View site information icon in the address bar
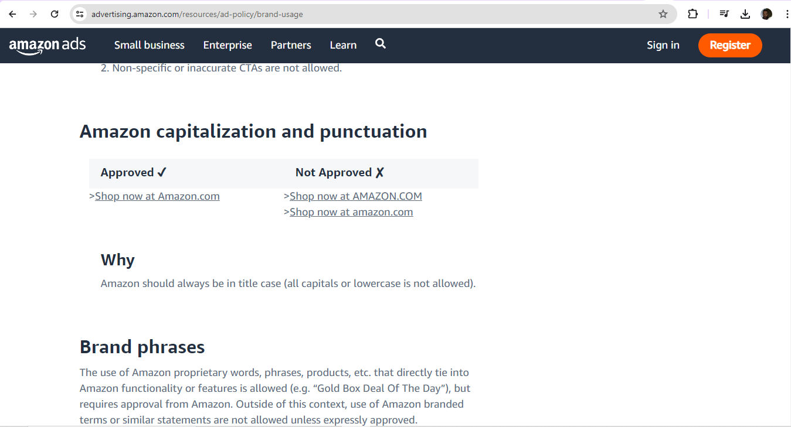This screenshot has height=427, width=791. [79, 13]
